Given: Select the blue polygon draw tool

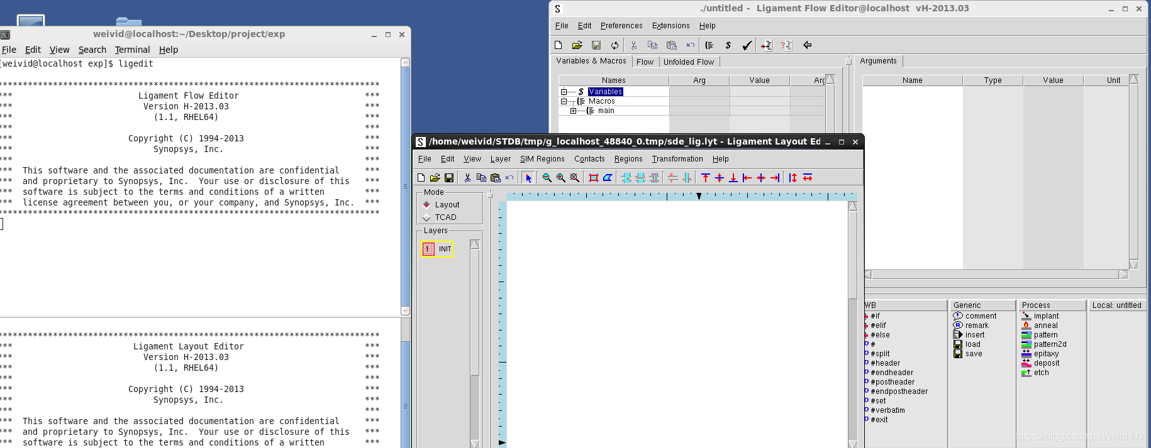Looking at the screenshot, I should click(608, 178).
